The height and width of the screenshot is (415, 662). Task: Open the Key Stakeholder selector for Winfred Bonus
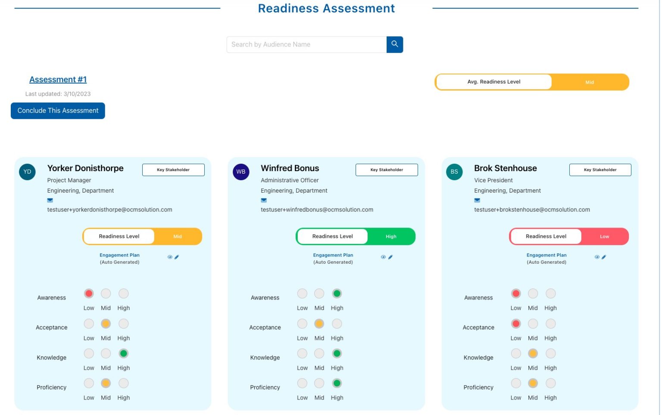(x=387, y=169)
